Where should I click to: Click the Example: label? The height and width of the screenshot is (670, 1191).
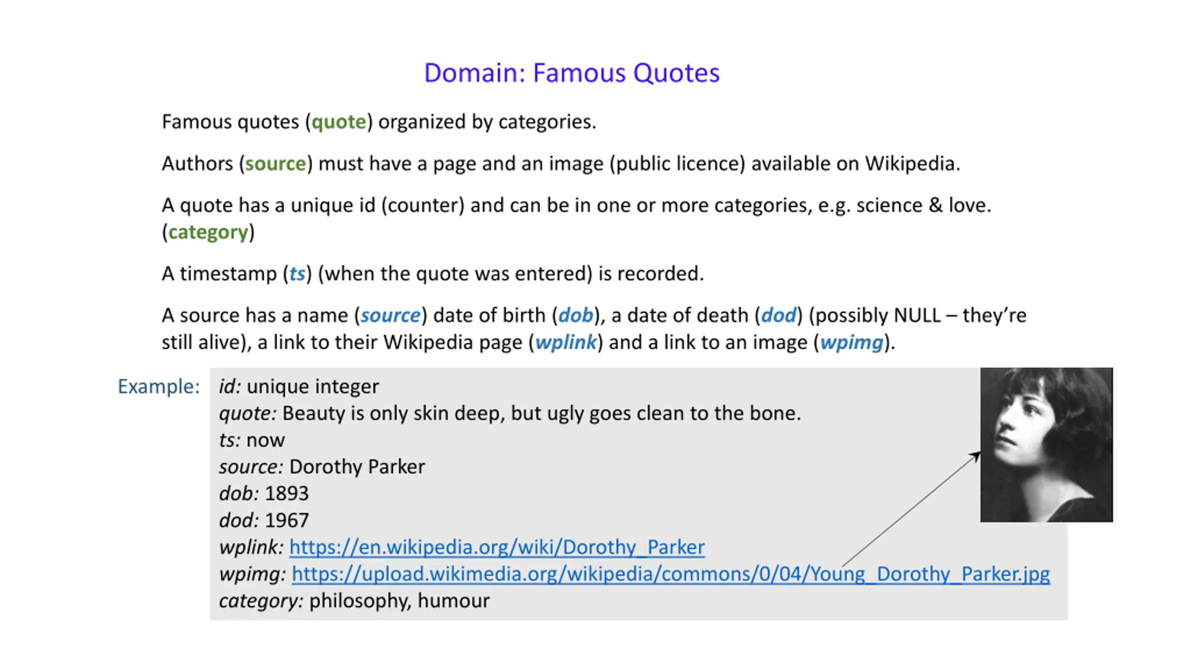click(159, 387)
